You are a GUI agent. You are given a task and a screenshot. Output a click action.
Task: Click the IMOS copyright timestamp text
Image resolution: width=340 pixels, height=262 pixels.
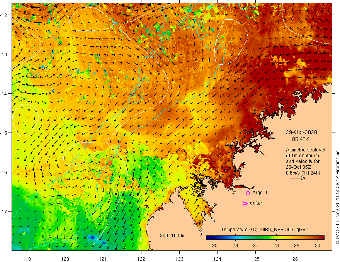(x=337, y=198)
